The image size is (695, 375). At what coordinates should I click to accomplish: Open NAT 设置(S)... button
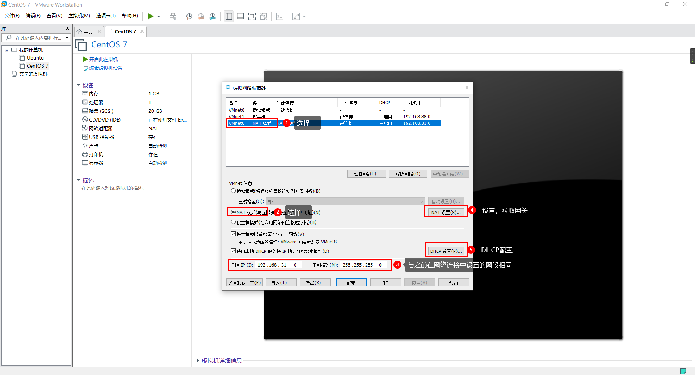coord(446,212)
